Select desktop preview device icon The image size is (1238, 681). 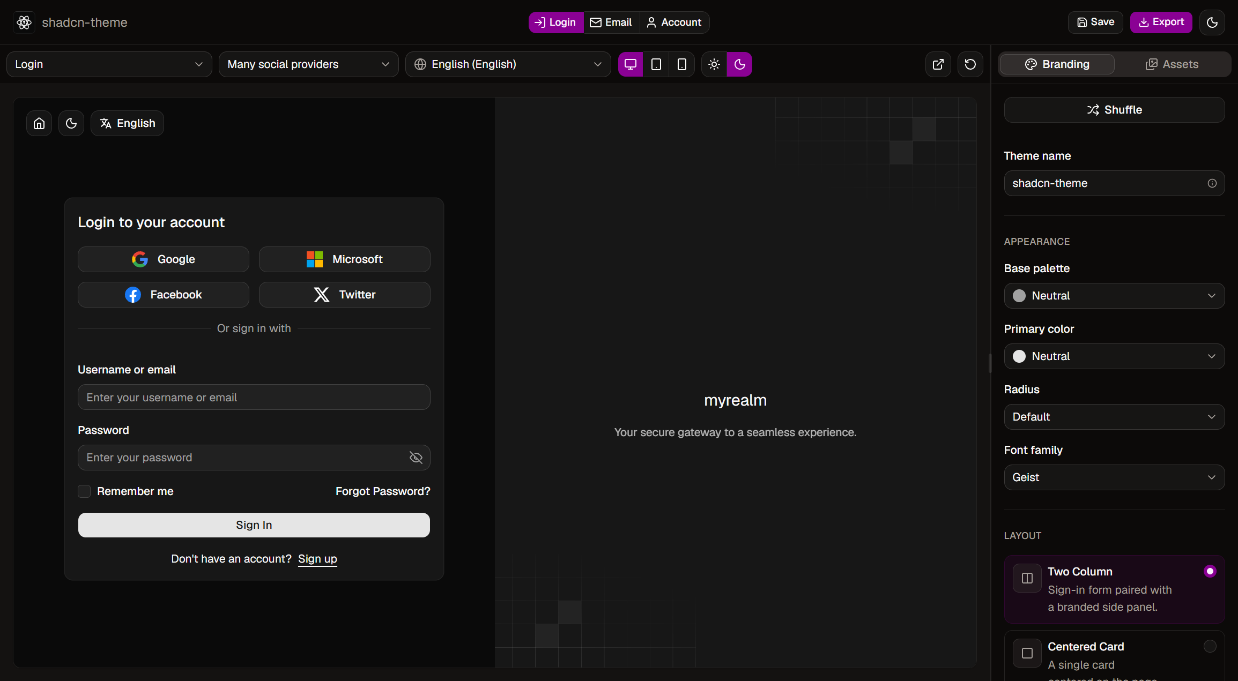[x=631, y=64]
